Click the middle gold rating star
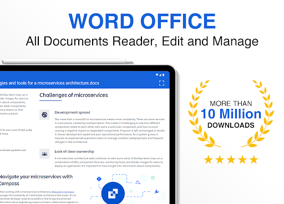Screen dimensions: 284x204 pos(231,160)
